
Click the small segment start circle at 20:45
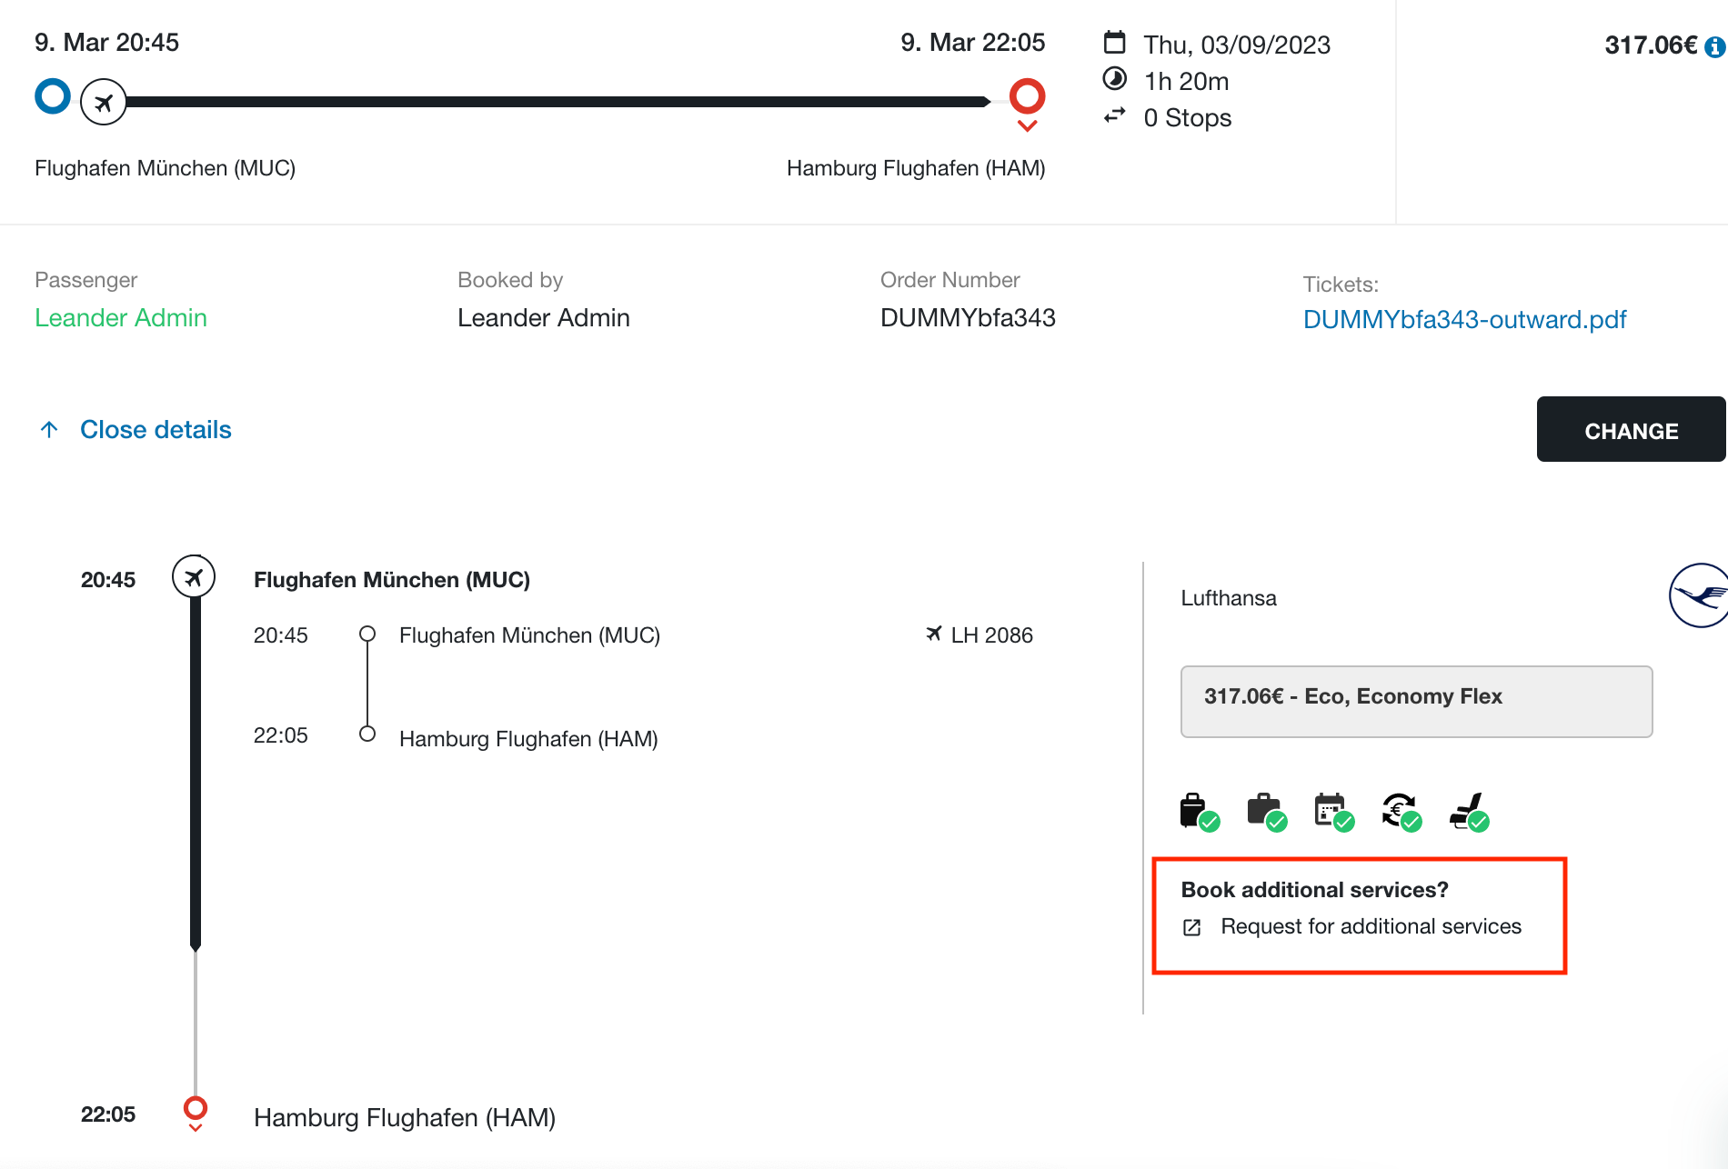tap(367, 634)
